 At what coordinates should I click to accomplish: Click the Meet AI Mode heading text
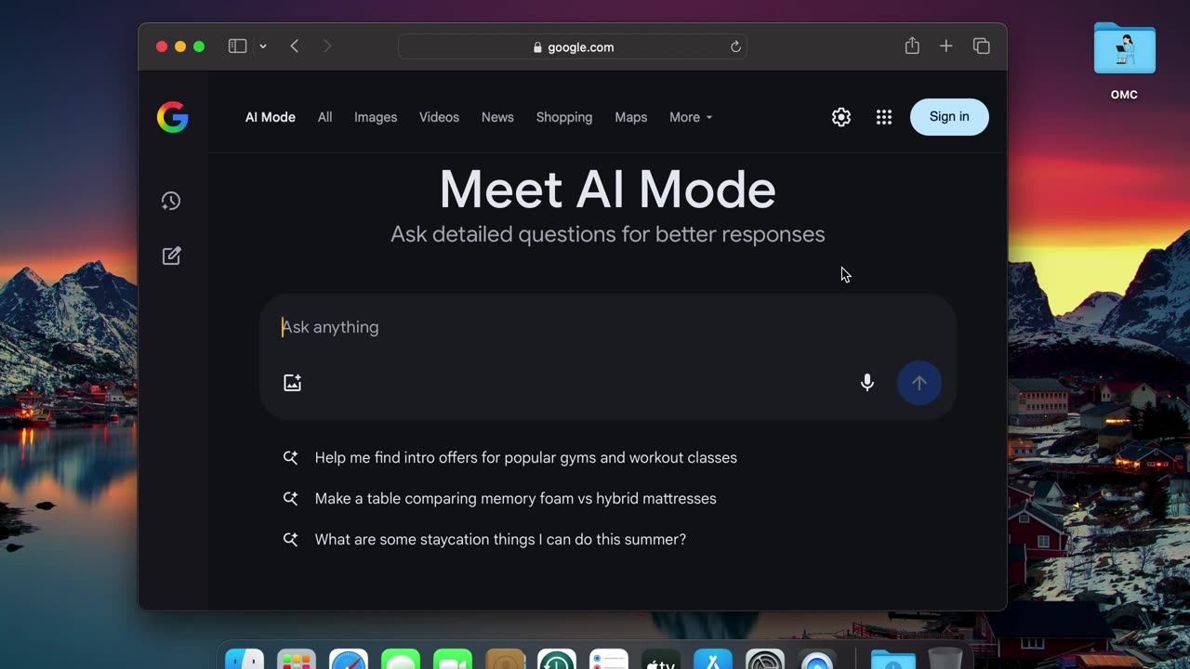point(608,190)
